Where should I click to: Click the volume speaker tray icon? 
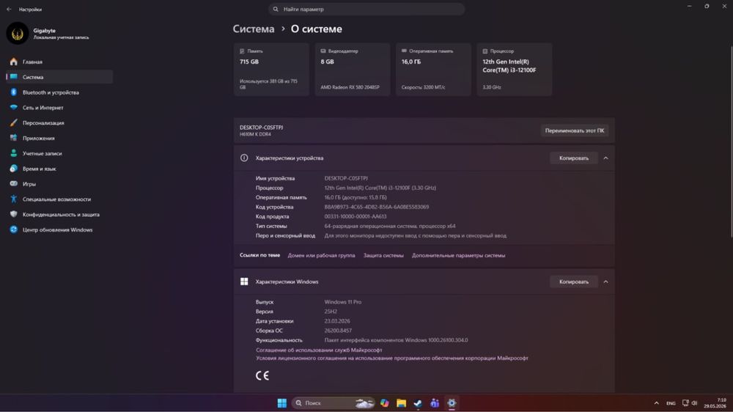coord(694,403)
